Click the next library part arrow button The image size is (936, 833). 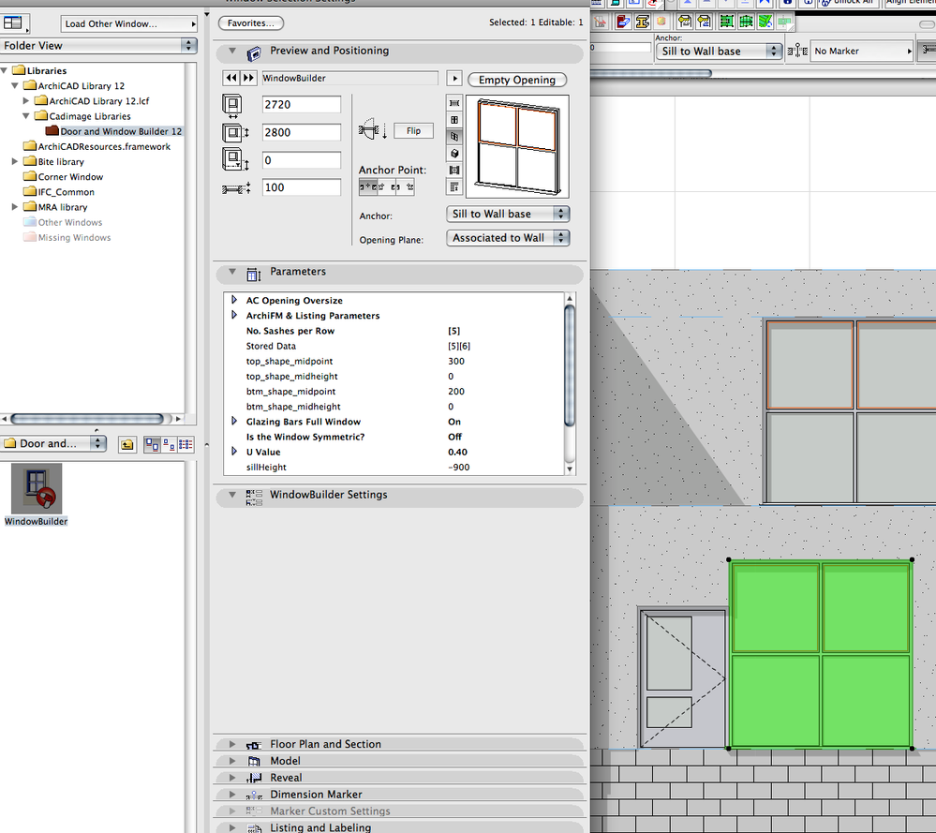pyautogui.click(x=248, y=79)
